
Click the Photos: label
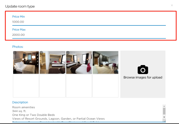(18, 47)
